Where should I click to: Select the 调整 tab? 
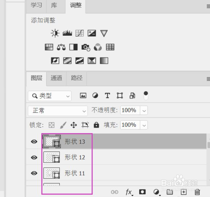pos(76,6)
